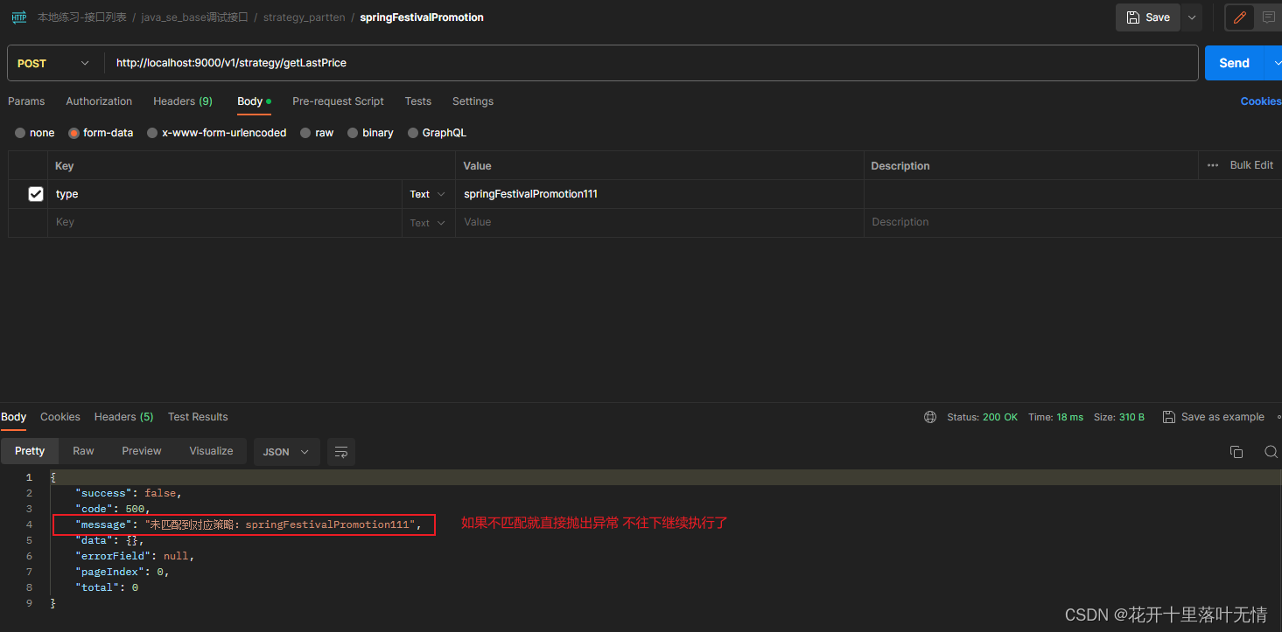Click the Status: 200 OK text
Screen dimensions: 1282x632
click(982, 417)
